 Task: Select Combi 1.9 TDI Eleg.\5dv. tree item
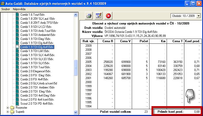36,39
